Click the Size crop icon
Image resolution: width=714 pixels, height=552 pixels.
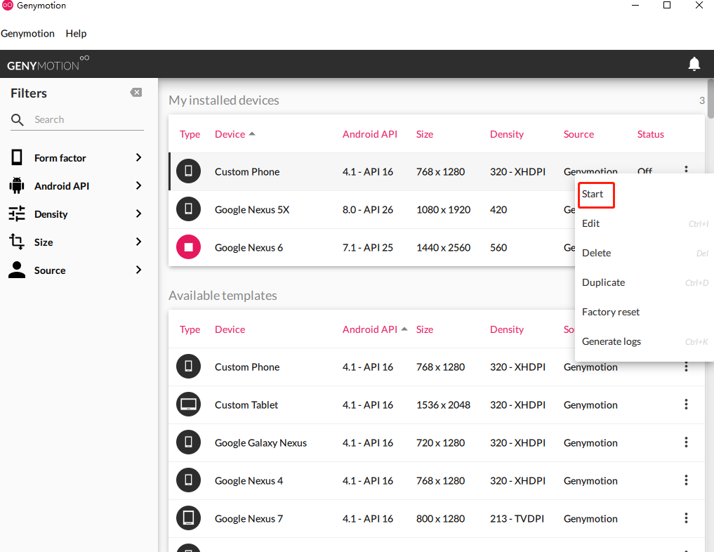[17, 242]
